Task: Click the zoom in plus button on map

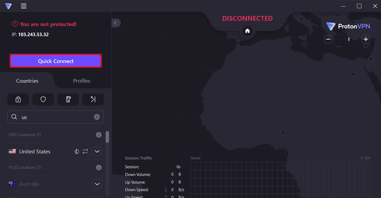Action: pyautogui.click(x=366, y=39)
